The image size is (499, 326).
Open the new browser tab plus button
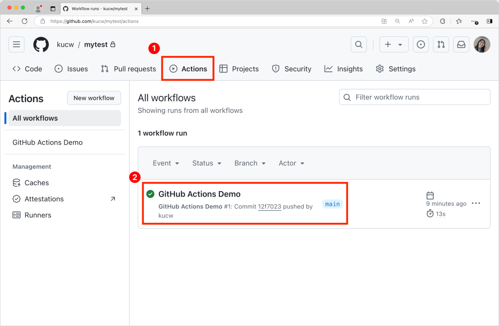pos(147,9)
